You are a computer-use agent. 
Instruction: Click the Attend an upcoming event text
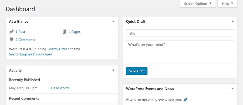tap(154, 100)
